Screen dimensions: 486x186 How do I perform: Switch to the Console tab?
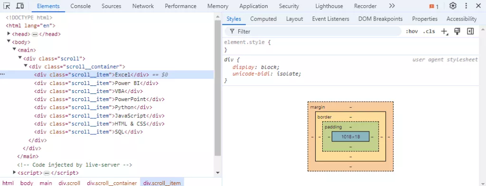tap(81, 6)
